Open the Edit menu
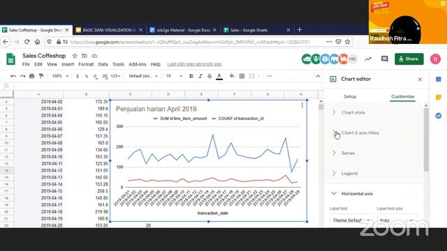The height and width of the screenshot is (251, 447). click(38, 64)
